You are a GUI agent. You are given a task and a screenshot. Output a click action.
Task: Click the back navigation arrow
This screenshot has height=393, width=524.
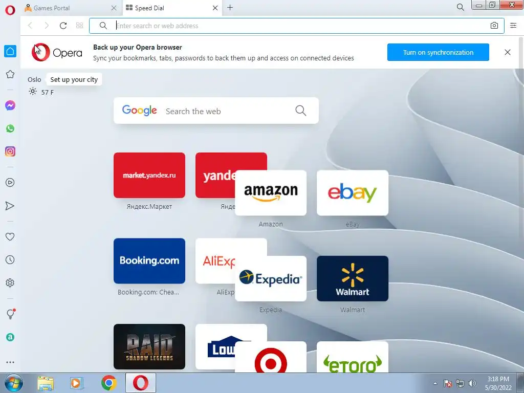tap(30, 26)
